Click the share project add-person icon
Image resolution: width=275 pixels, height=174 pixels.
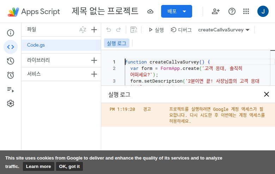[215, 11]
